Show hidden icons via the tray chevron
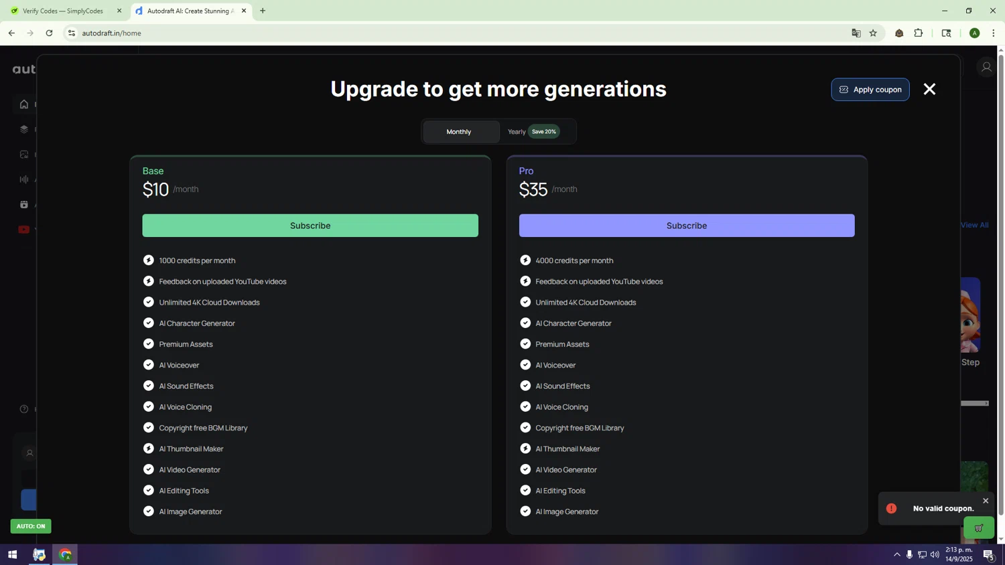 pos(896,554)
